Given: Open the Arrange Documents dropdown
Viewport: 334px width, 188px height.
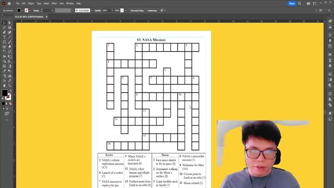Looking at the screenshot, I should [308, 4].
